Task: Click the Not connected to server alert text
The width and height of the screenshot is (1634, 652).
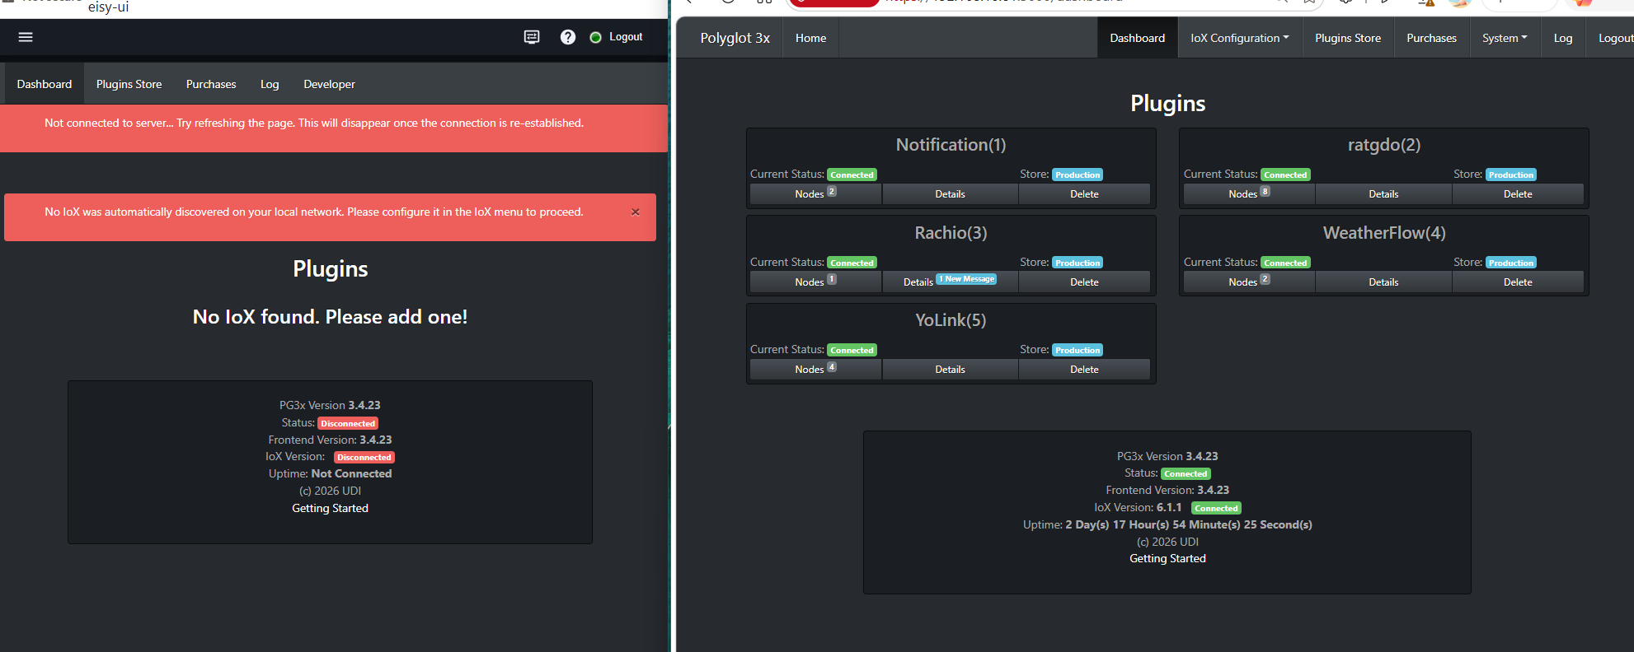Action: 314,123
